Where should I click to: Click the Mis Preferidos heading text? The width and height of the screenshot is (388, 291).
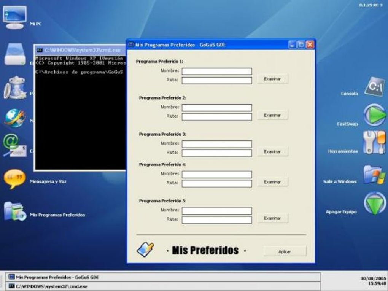(205, 250)
